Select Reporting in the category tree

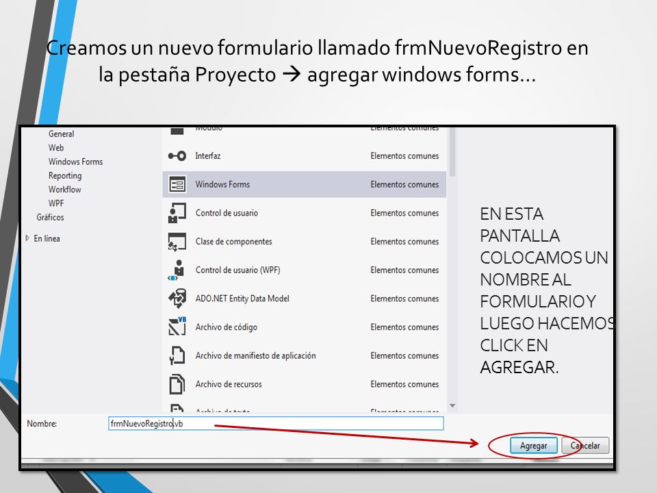[x=65, y=176]
